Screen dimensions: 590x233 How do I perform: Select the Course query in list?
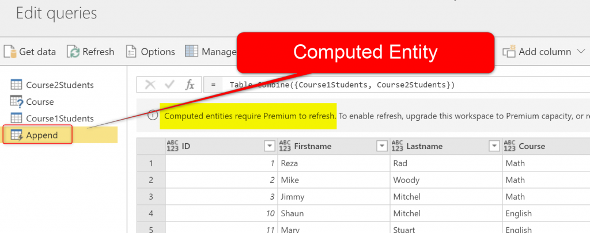click(x=40, y=102)
